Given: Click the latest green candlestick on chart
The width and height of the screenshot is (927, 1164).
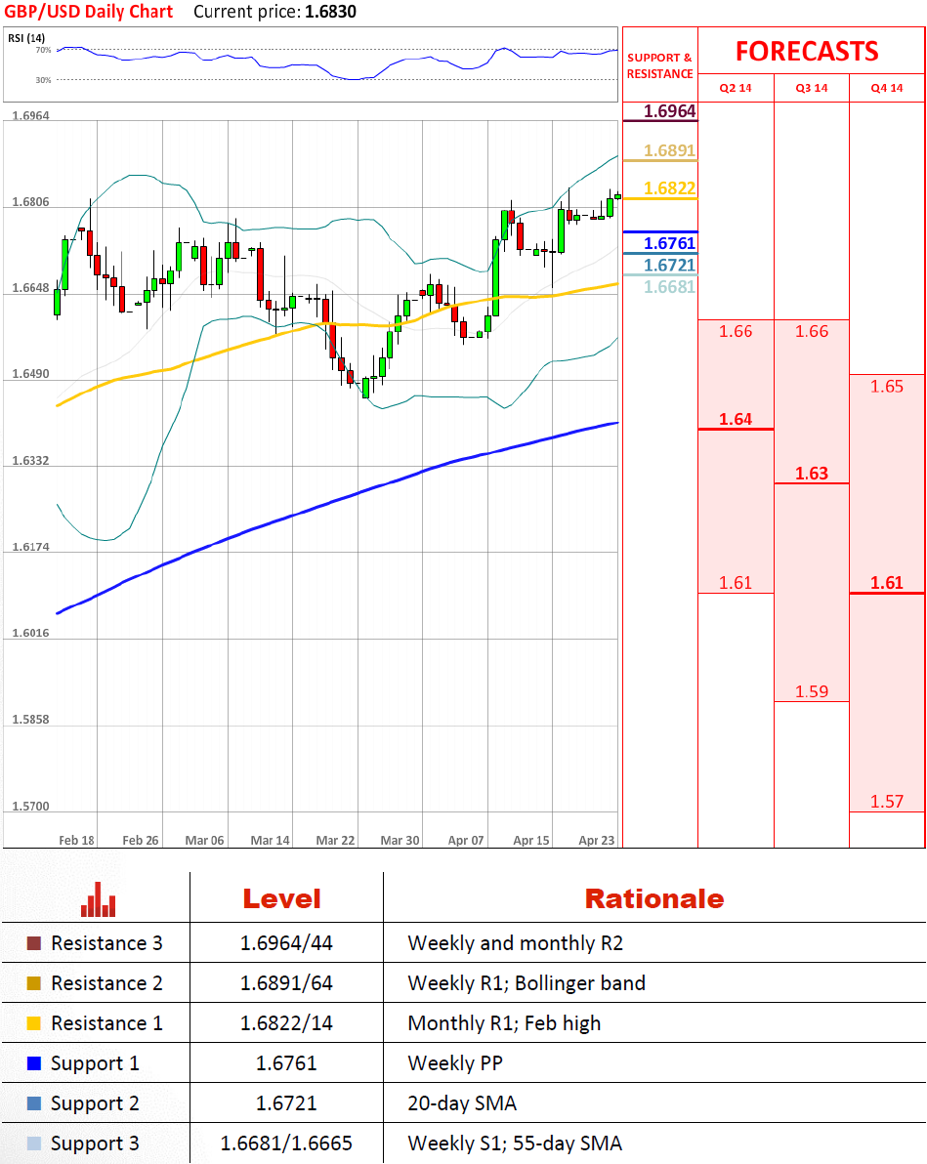Looking at the screenshot, I should pos(617,196).
